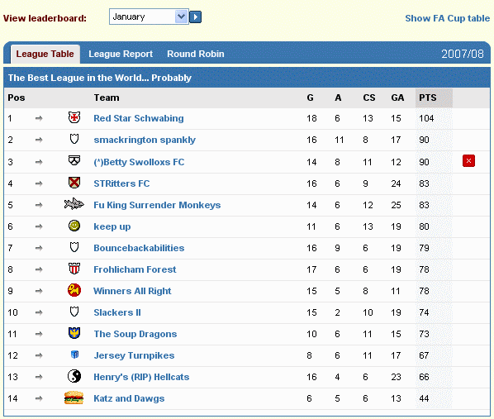Click the red striped badge for Frohlicham Forest

click(x=74, y=269)
